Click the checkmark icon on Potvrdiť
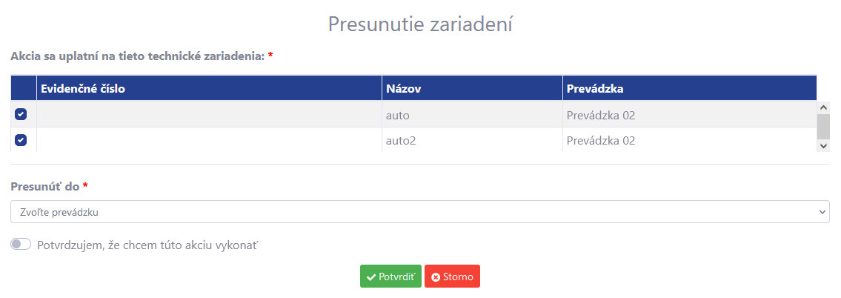The height and width of the screenshot is (298, 841). tap(370, 277)
